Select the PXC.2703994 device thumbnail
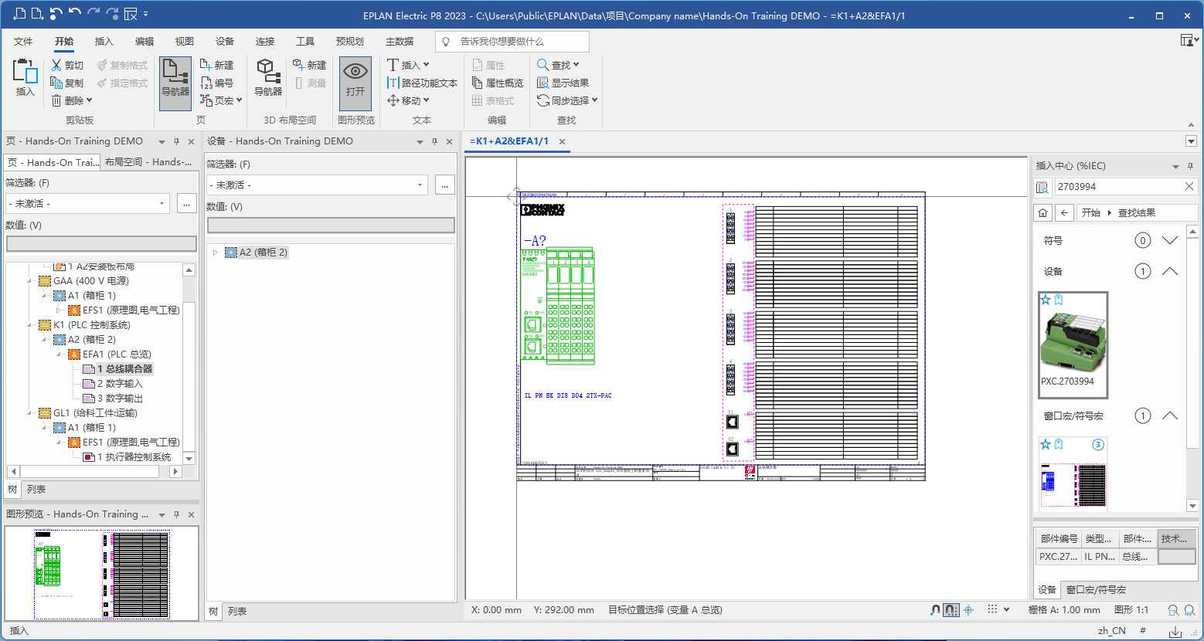The height and width of the screenshot is (641, 1204). point(1073,344)
